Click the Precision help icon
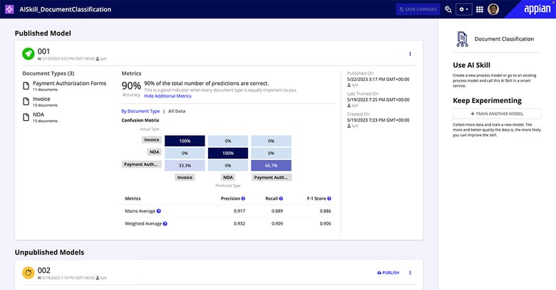The height and width of the screenshot is (290, 556). pyautogui.click(x=243, y=198)
